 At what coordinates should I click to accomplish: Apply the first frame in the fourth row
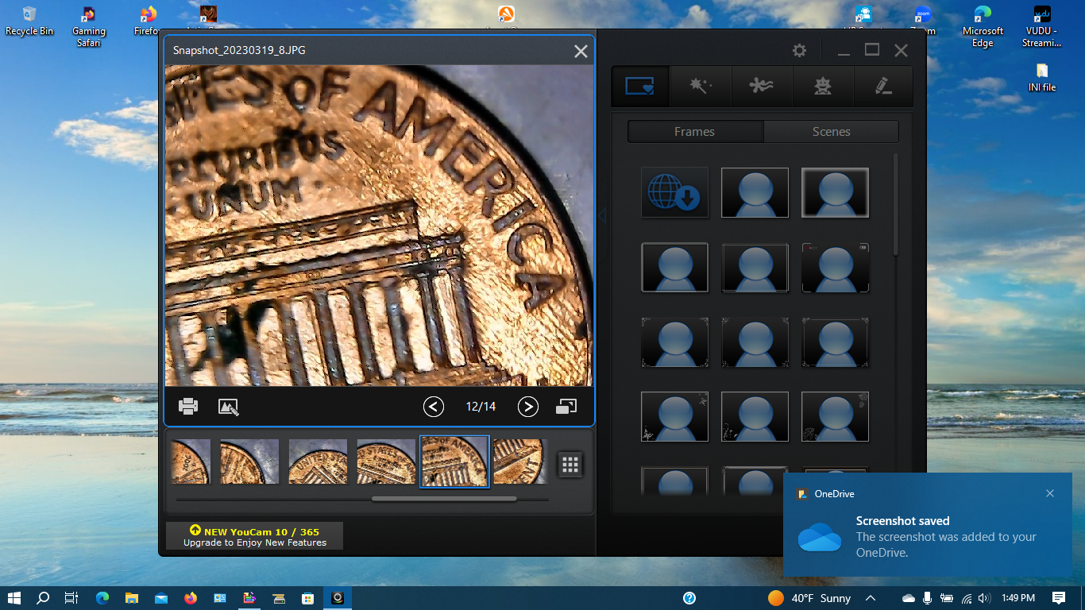tap(674, 417)
